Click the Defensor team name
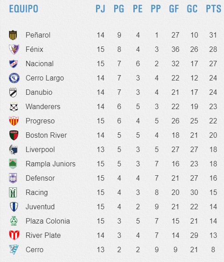The image size is (224, 262). point(40,178)
